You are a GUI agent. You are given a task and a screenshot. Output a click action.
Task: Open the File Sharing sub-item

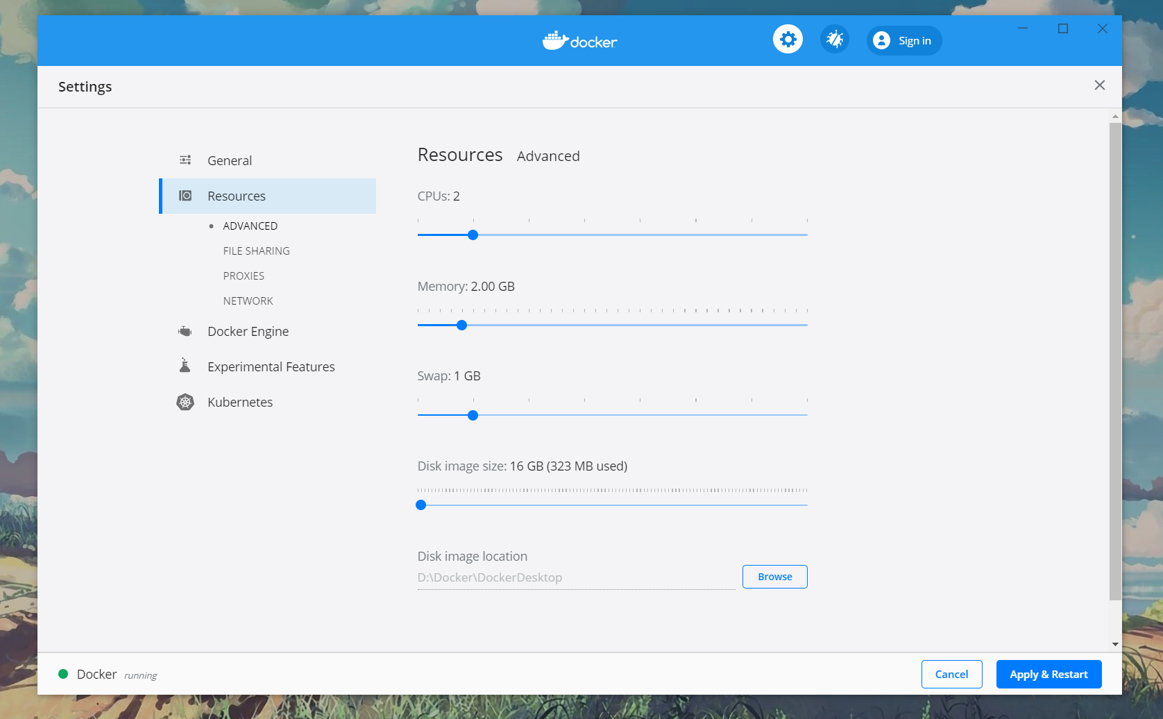pyautogui.click(x=256, y=251)
